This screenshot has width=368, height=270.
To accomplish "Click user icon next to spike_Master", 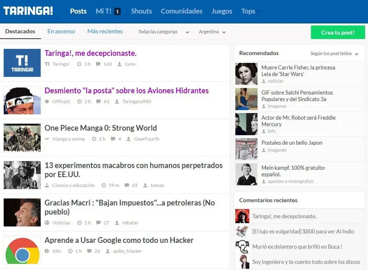I will (x=108, y=251).
